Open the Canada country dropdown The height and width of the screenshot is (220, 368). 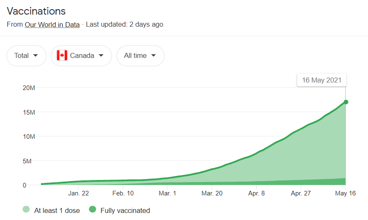point(81,56)
